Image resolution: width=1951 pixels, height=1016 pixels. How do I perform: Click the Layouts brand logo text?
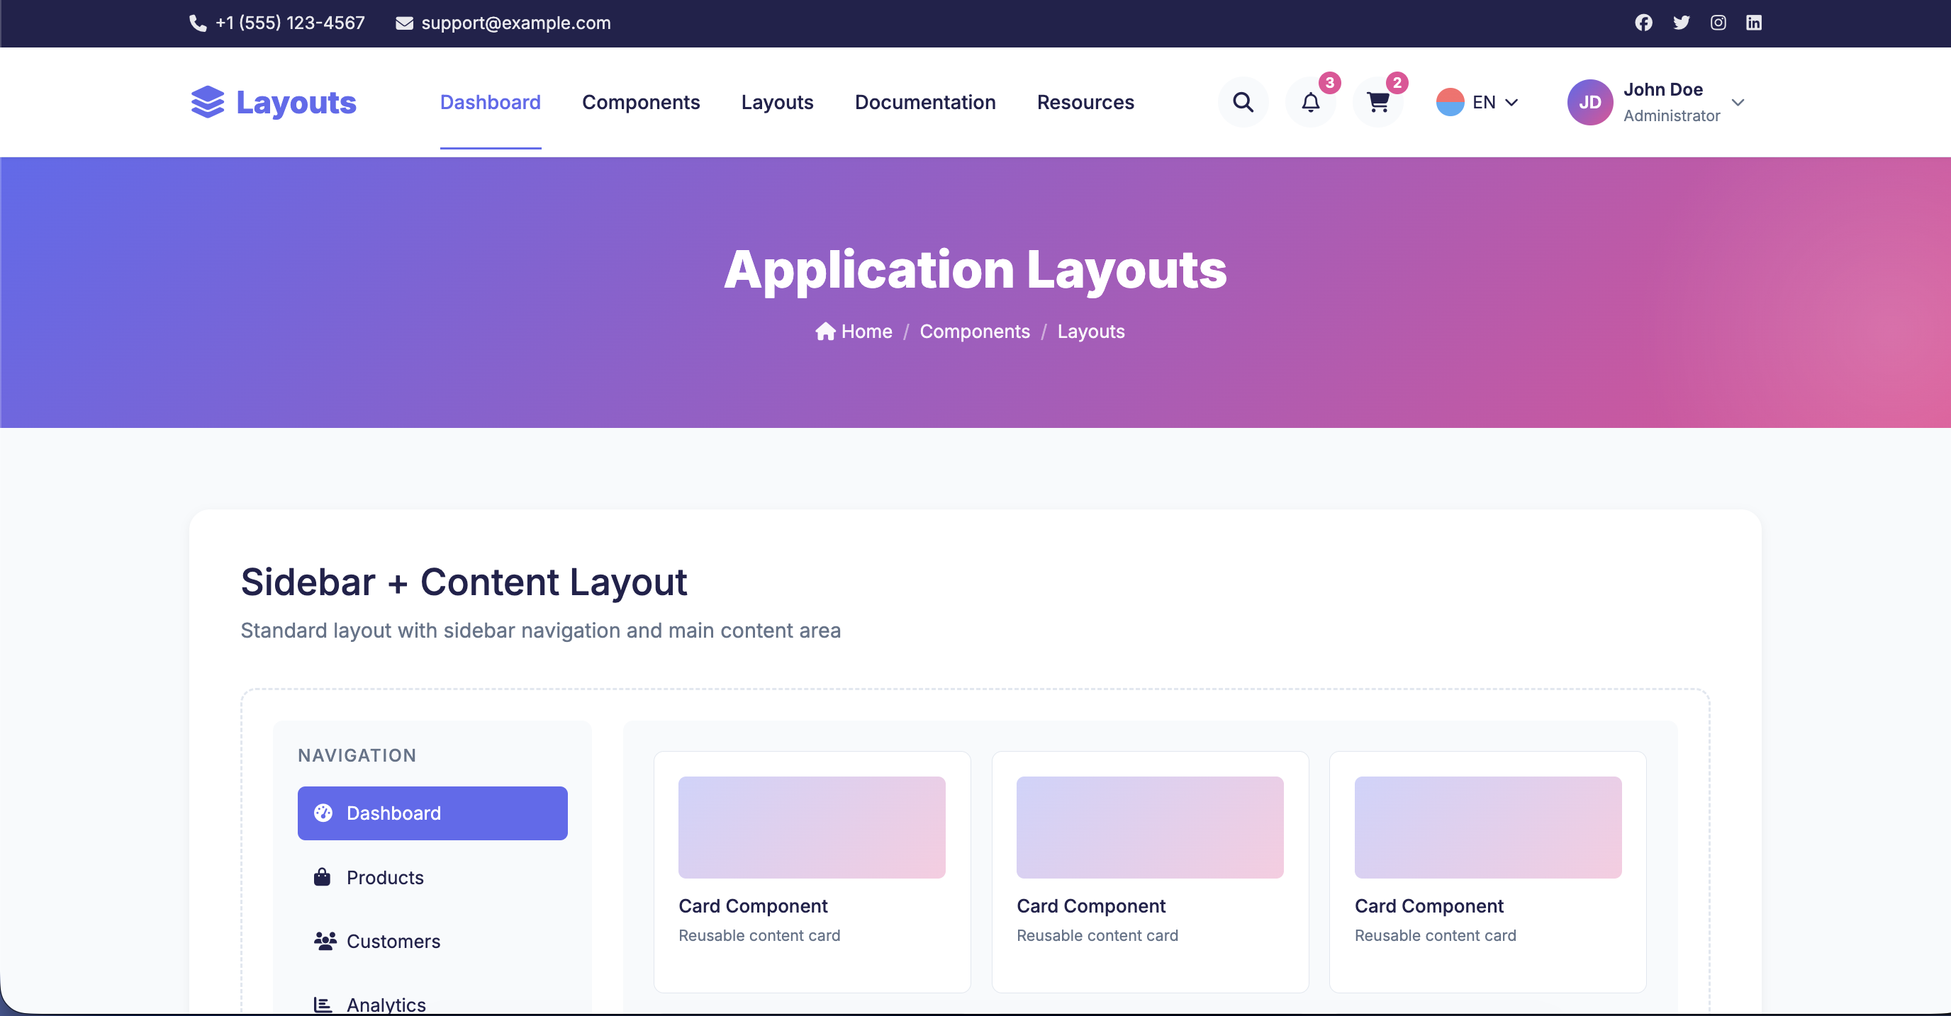[296, 102]
